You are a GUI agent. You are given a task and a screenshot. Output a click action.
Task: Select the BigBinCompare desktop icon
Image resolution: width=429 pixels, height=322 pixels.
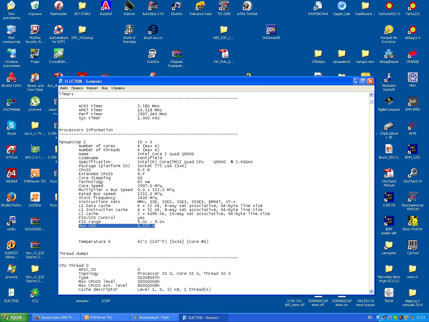point(389,104)
